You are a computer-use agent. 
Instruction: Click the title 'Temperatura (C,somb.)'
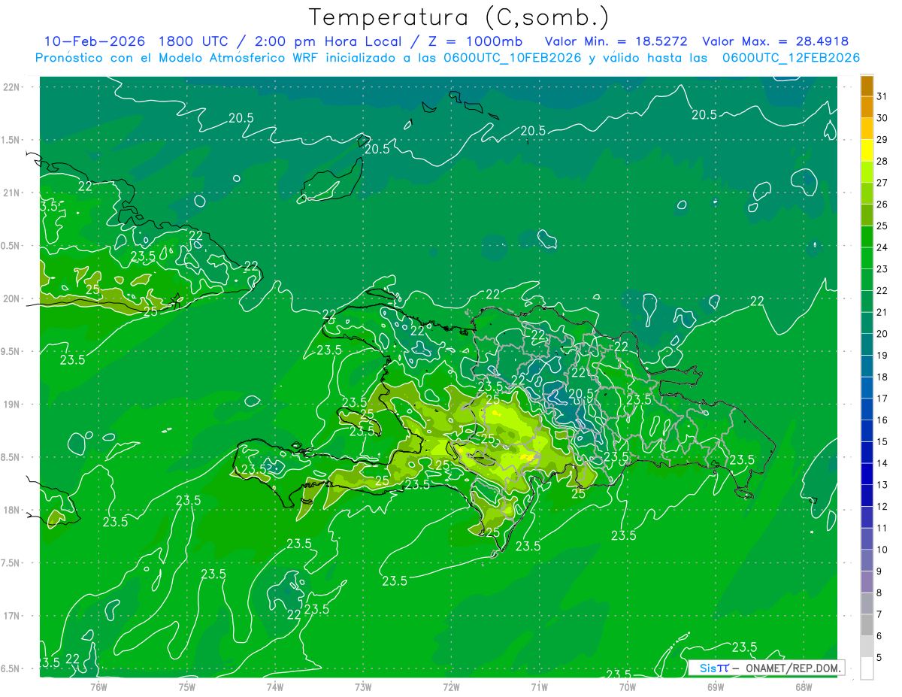pos(459,17)
